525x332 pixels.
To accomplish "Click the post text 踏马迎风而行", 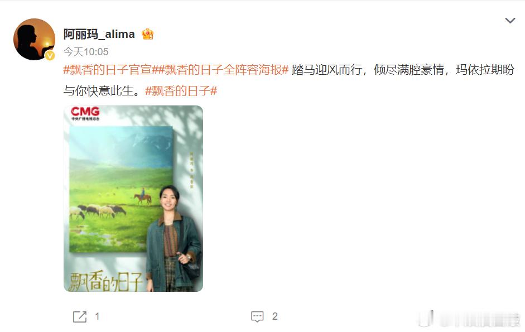I will (327, 70).
